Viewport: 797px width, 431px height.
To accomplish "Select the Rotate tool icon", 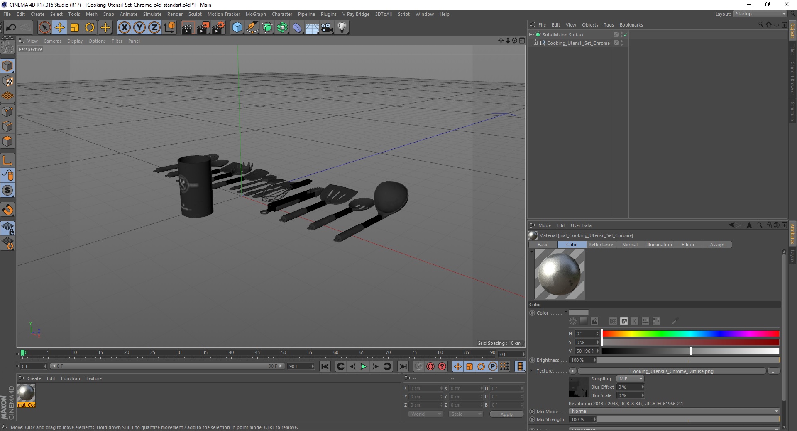I will pyautogui.click(x=90, y=28).
